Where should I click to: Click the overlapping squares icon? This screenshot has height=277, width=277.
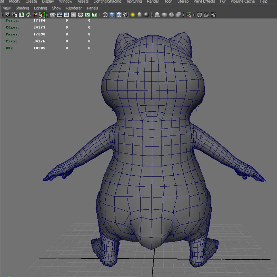[x=206, y=15]
